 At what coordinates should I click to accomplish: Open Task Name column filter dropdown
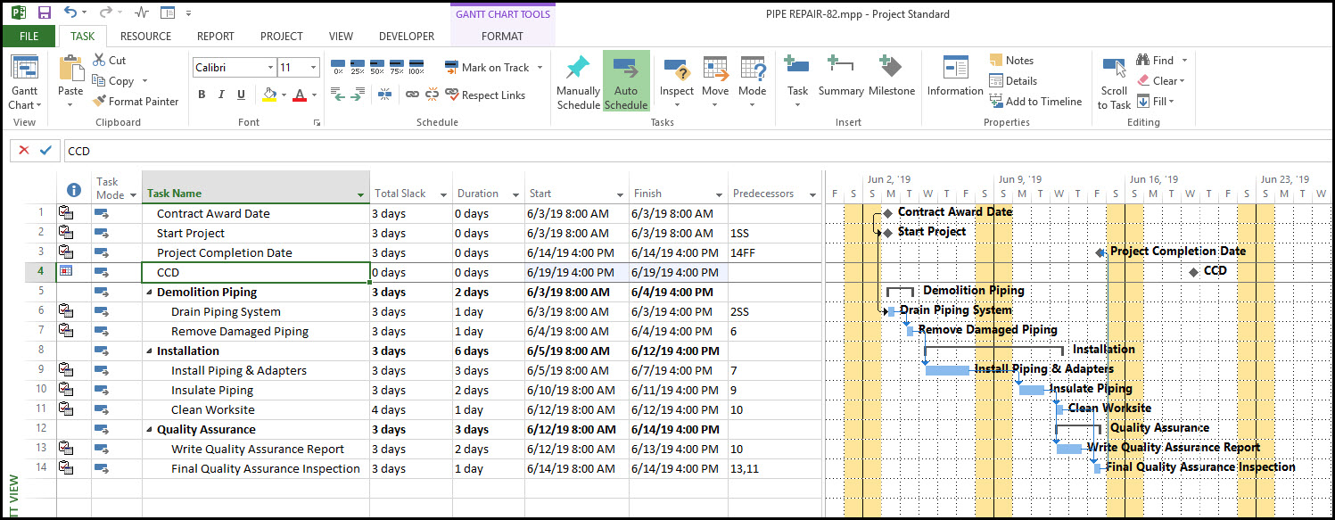361,194
